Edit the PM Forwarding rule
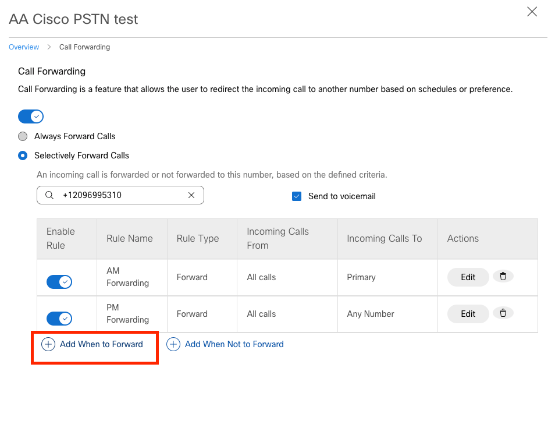The width and height of the screenshot is (555, 424). 468,314
